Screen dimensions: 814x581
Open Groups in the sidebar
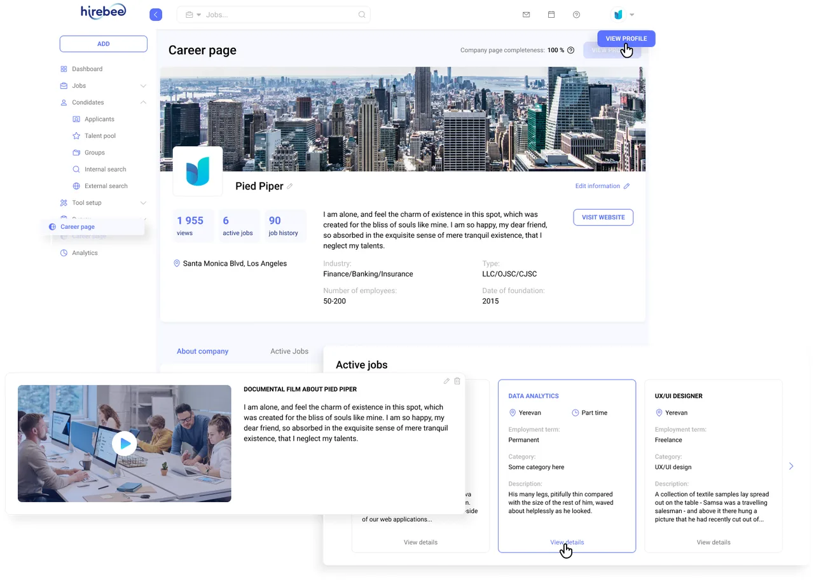coord(95,153)
